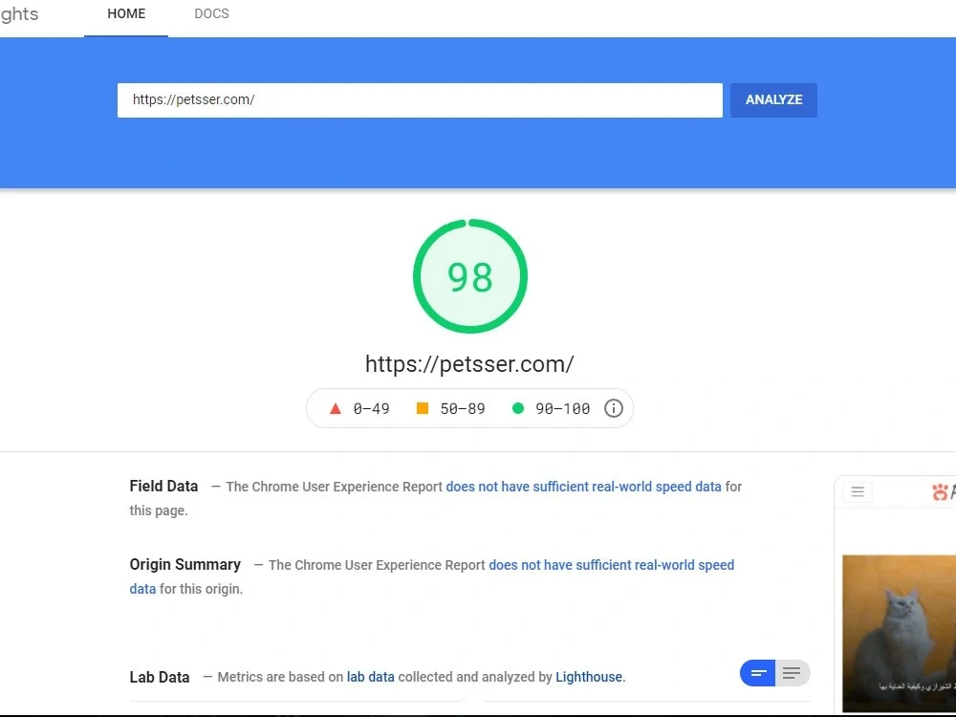
Task: Click the cat photo in the page screenshot preview
Action: click(899, 633)
